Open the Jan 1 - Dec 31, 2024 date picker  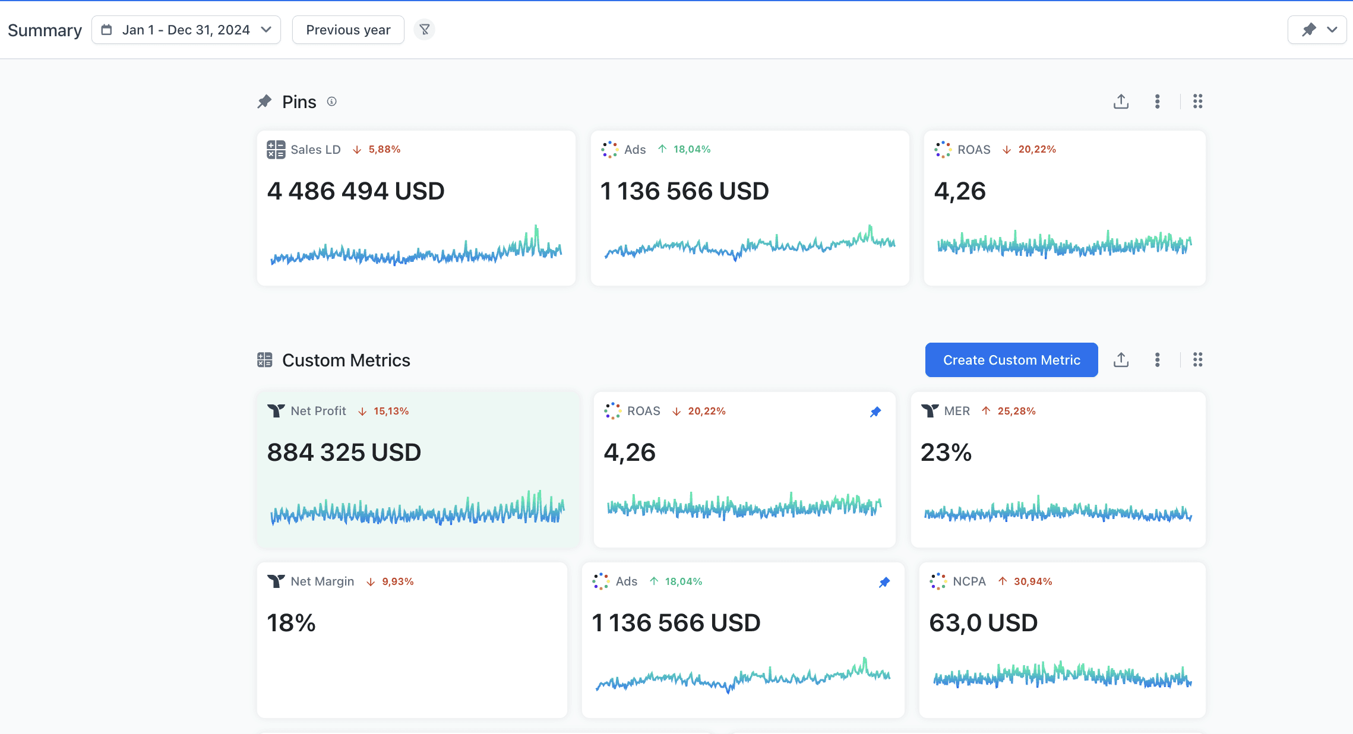click(186, 30)
